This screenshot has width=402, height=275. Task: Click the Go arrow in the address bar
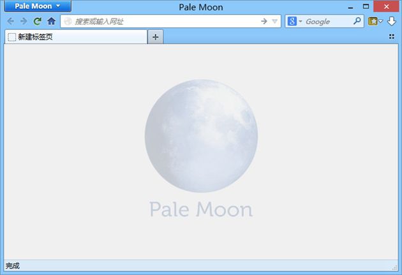pos(264,21)
